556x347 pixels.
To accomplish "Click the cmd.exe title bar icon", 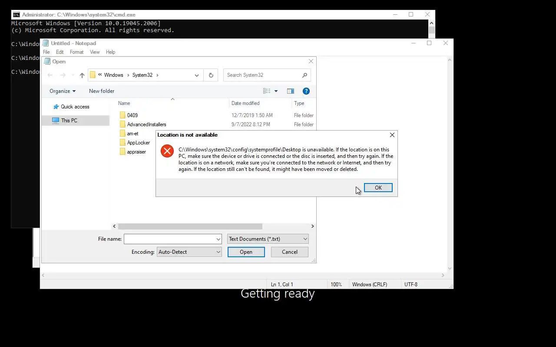I will (16, 15).
